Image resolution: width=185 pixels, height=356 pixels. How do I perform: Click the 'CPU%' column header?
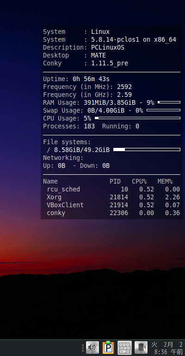(139, 181)
